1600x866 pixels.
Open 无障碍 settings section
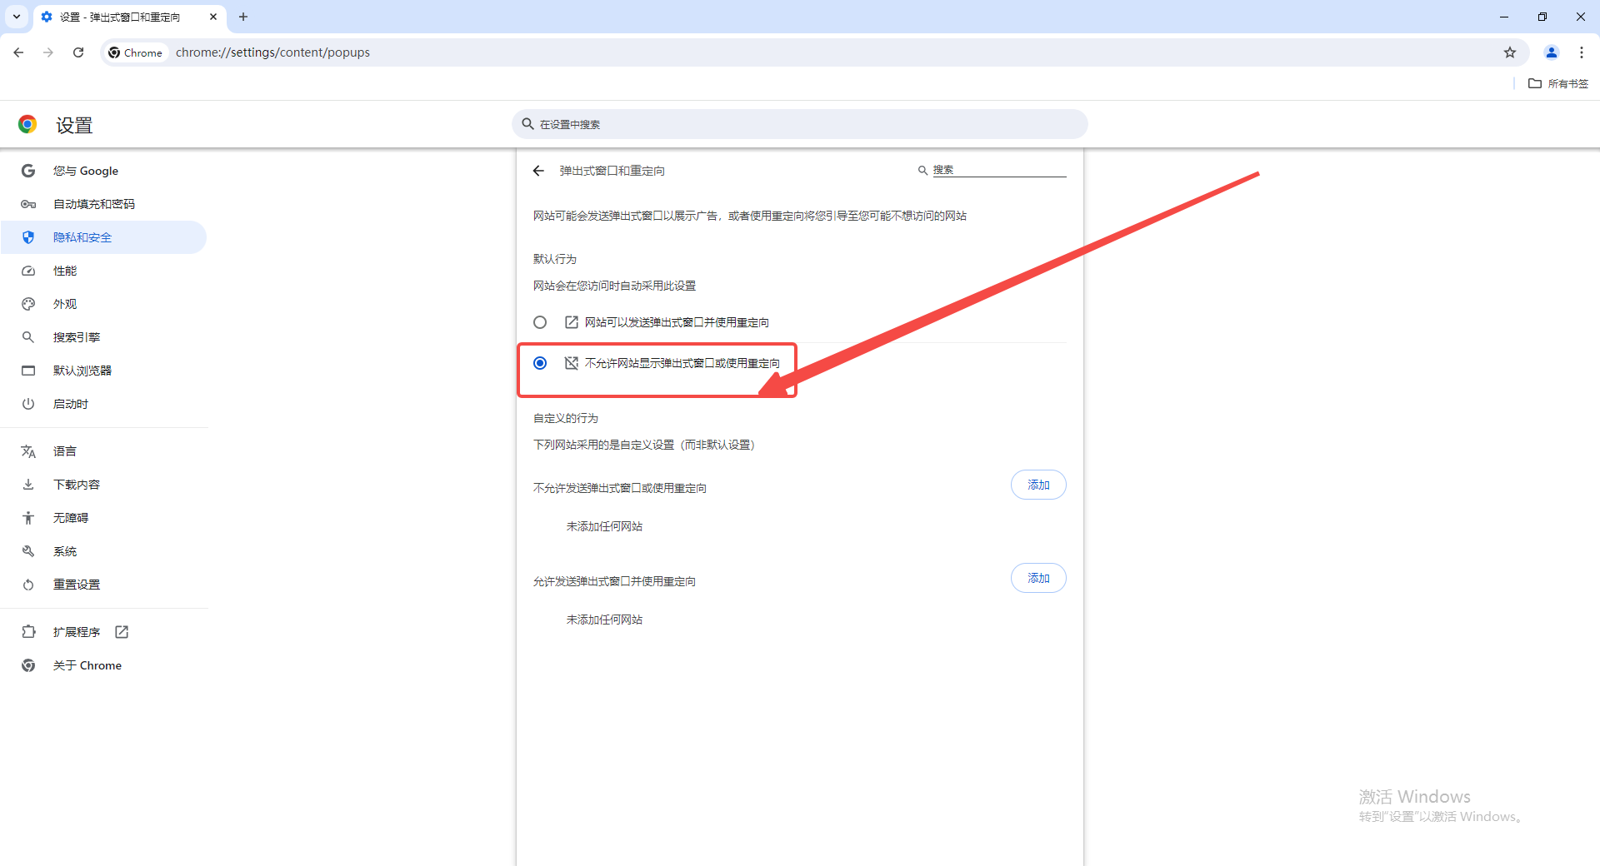104,518
